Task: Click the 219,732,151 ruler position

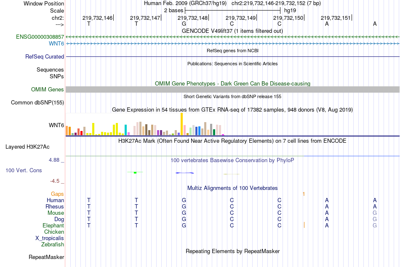Action: point(336,18)
